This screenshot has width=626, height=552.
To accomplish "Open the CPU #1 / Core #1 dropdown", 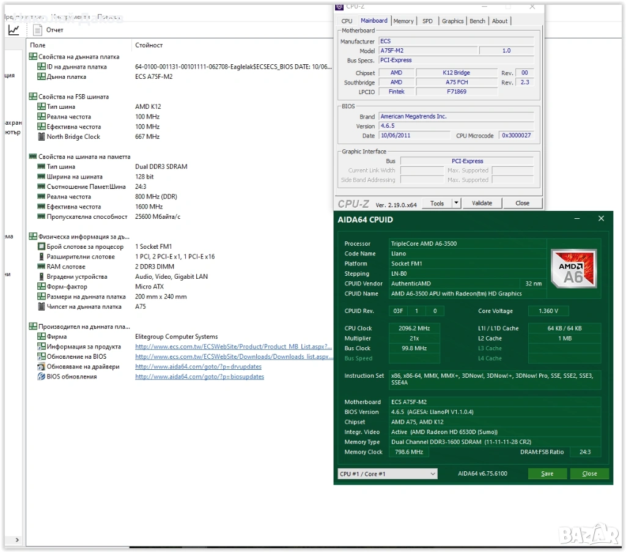I will click(x=388, y=474).
